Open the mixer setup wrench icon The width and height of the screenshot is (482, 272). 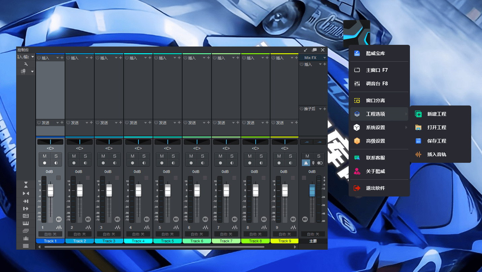tap(26, 64)
